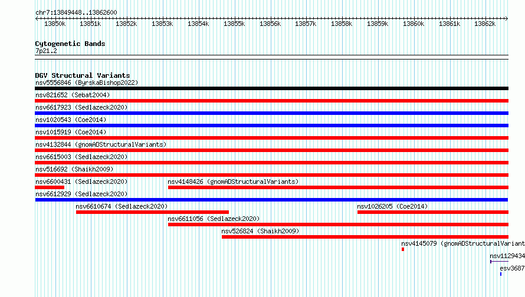Screen dimensions: 525x297
Task: Click the 7p21.2 cytogenetic band outline
Action: click(271, 57)
